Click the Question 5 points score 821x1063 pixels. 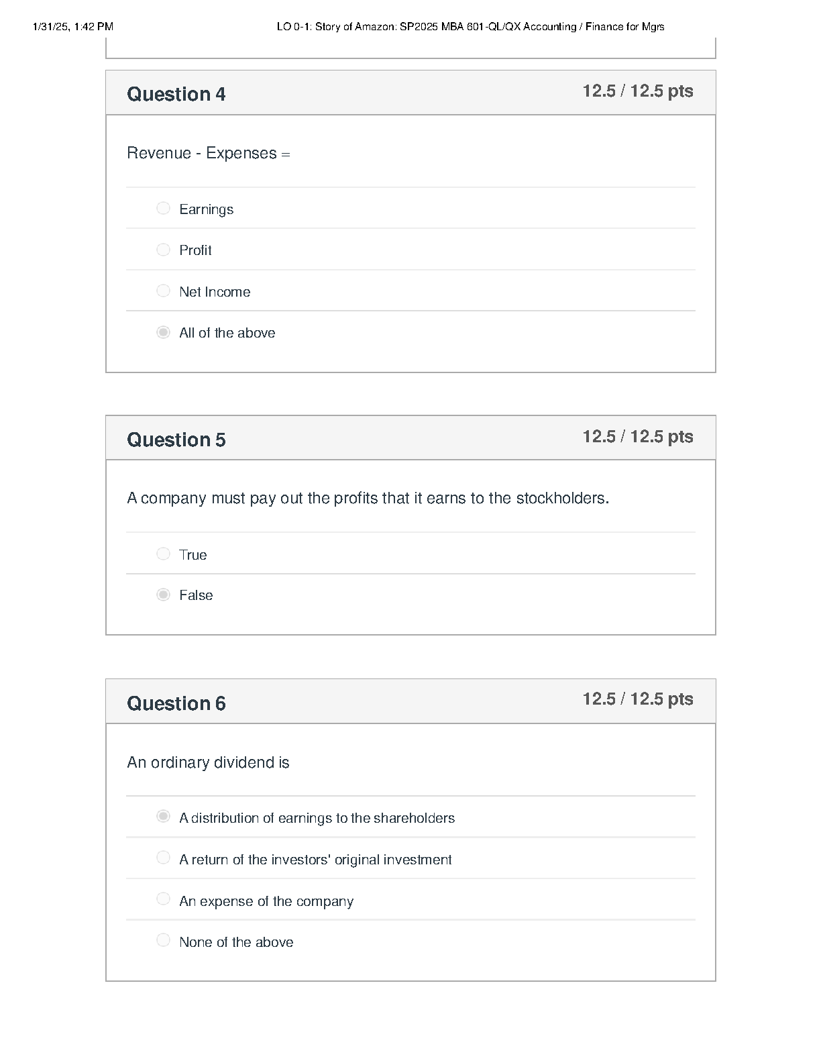[638, 437]
